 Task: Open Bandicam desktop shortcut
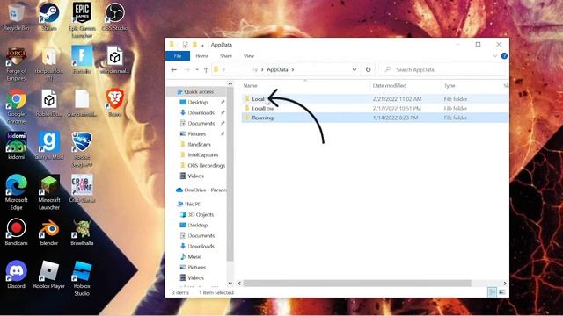point(16,232)
